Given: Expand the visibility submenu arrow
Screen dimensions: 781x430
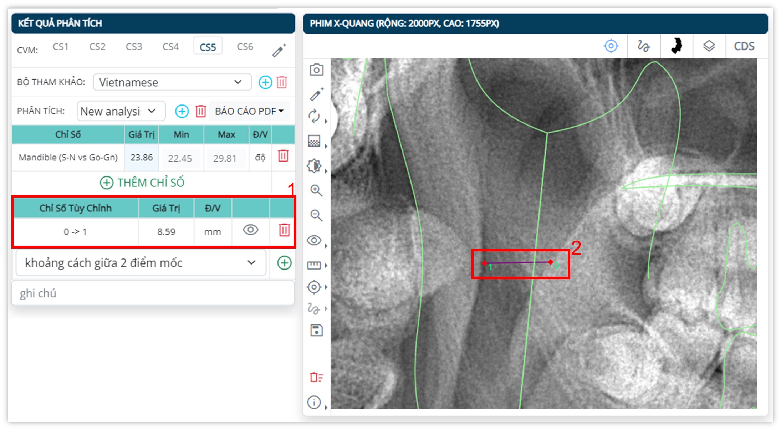Looking at the screenshot, I should pos(326,246).
